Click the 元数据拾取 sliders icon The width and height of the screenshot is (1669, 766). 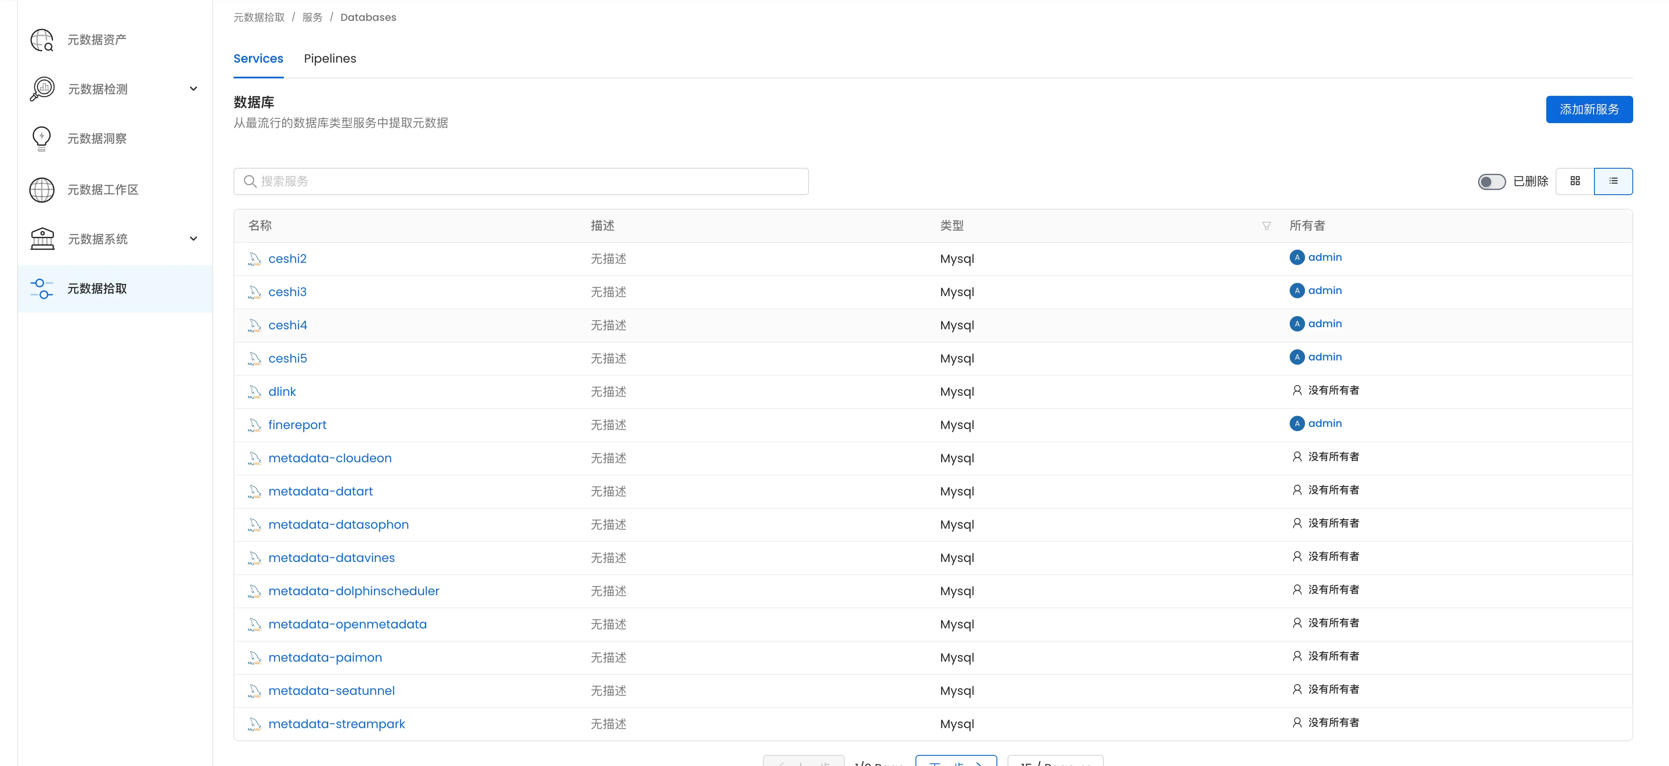coord(42,289)
